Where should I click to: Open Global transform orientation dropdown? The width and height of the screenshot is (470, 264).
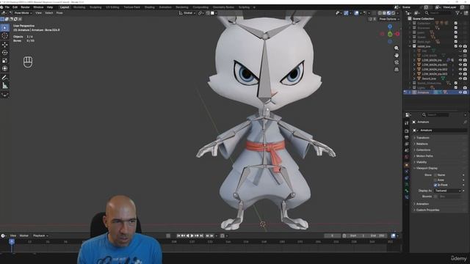tap(187, 13)
